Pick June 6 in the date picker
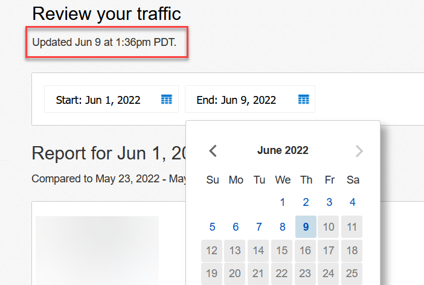 click(x=236, y=227)
